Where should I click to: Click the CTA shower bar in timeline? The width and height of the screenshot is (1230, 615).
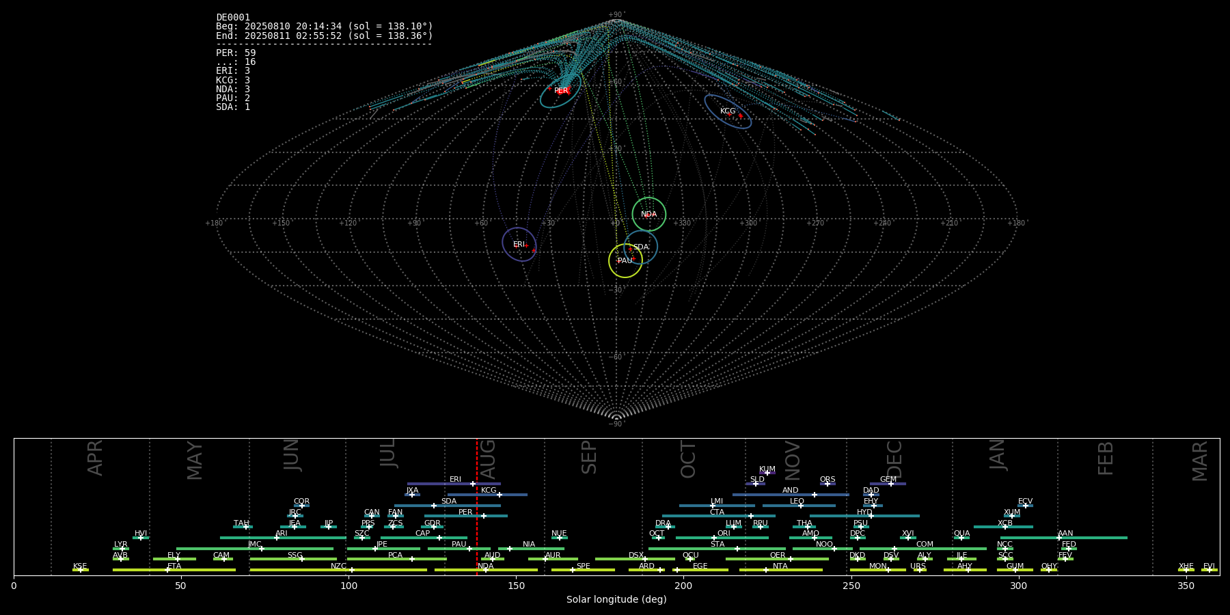click(x=719, y=516)
